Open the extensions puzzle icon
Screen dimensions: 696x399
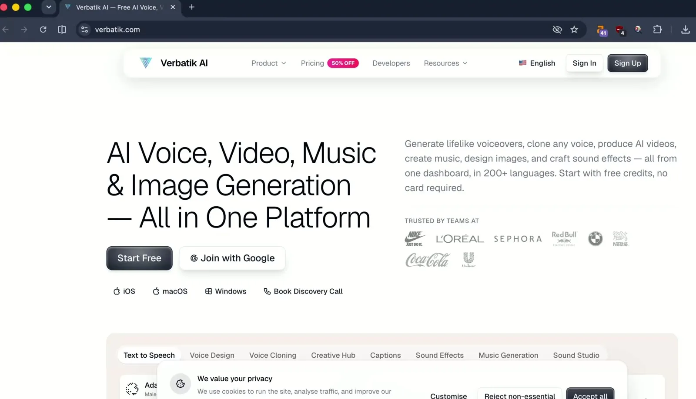coord(657,30)
